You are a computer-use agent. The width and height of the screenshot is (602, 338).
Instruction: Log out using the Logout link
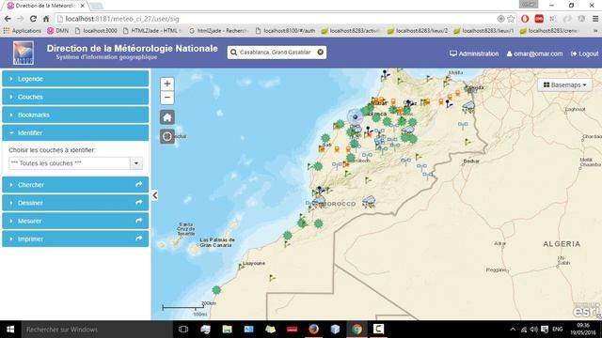click(x=584, y=54)
